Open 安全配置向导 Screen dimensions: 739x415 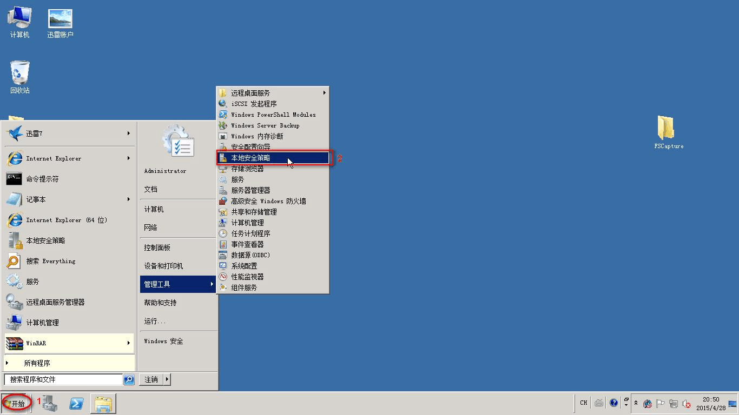click(x=273, y=146)
